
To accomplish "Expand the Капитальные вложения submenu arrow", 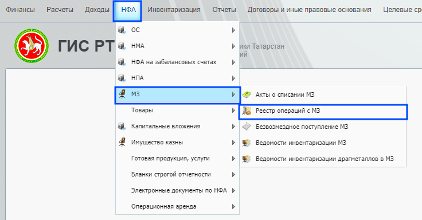I will coord(233,127).
